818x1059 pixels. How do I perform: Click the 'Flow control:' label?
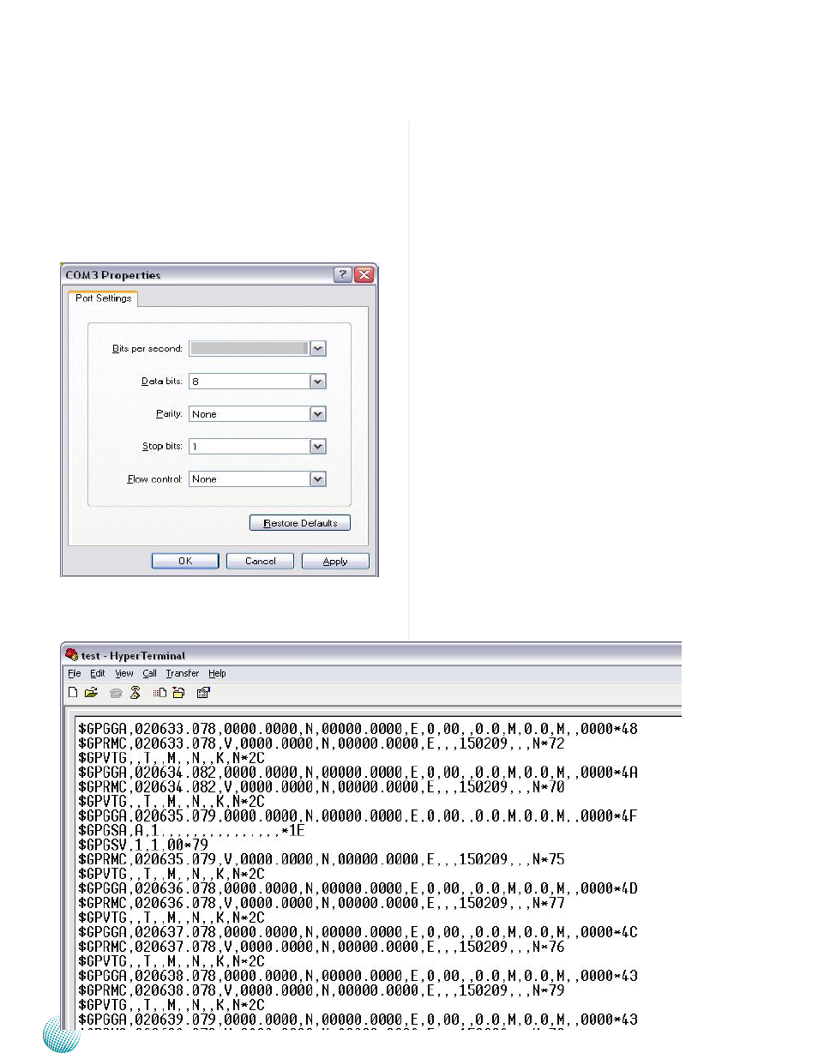(155, 478)
